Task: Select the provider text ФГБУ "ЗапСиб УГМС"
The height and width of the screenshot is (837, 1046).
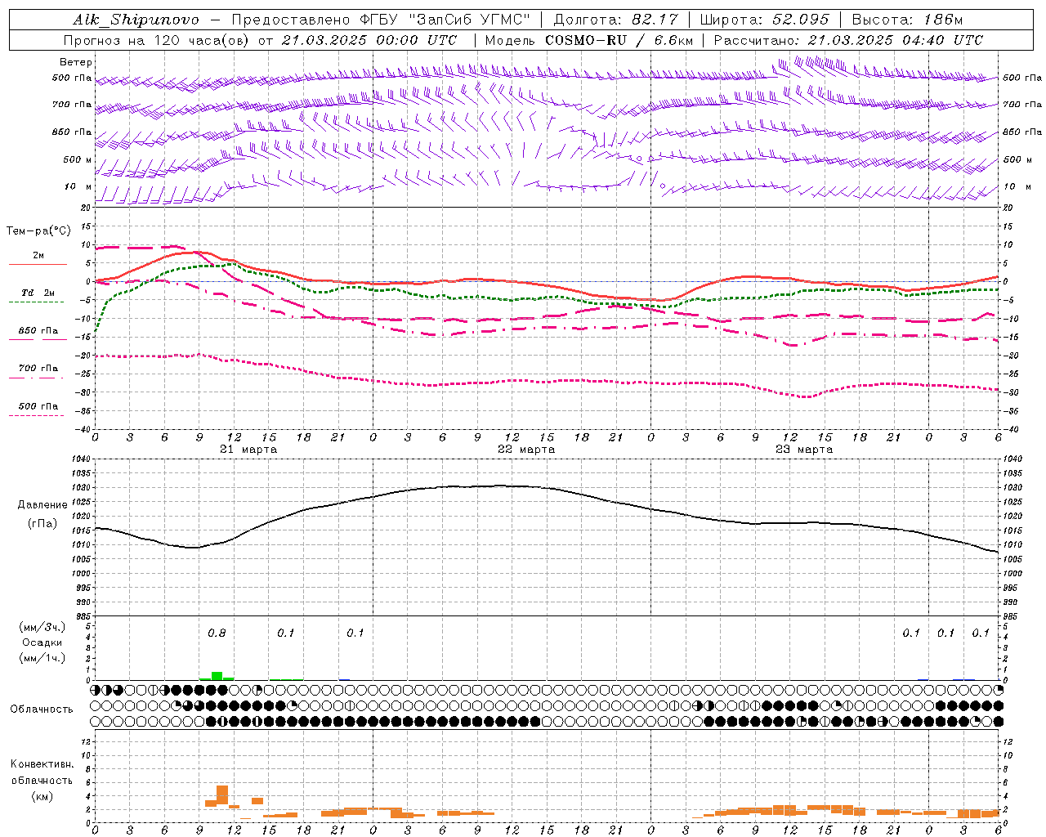Action: [445, 20]
